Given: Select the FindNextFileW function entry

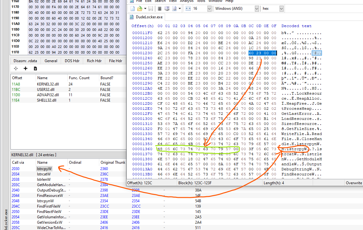Looking at the screenshot, I should pyautogui.click(x=49, y=211).
